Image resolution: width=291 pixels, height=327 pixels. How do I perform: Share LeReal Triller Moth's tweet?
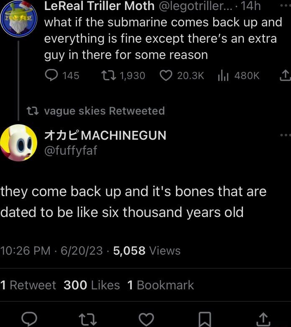284,75
